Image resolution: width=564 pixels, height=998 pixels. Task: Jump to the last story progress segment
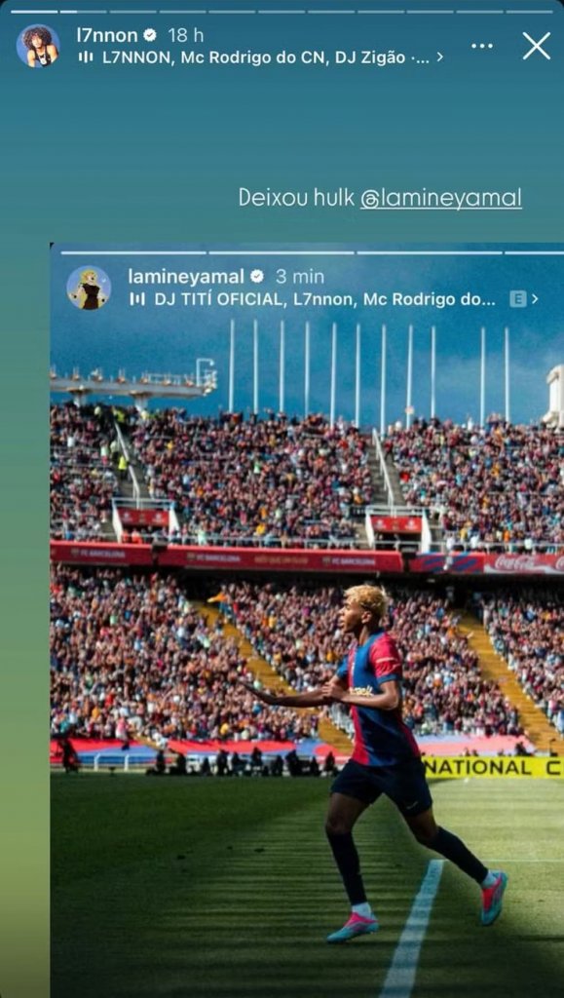530,12
